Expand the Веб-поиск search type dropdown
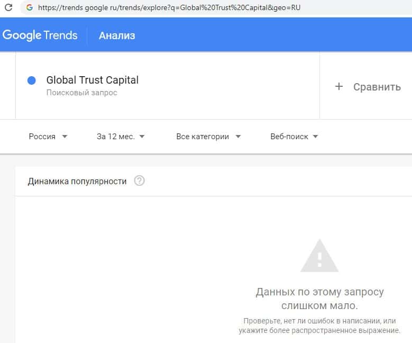This screenshot has width=412, height=343. [x=294, y=137]
